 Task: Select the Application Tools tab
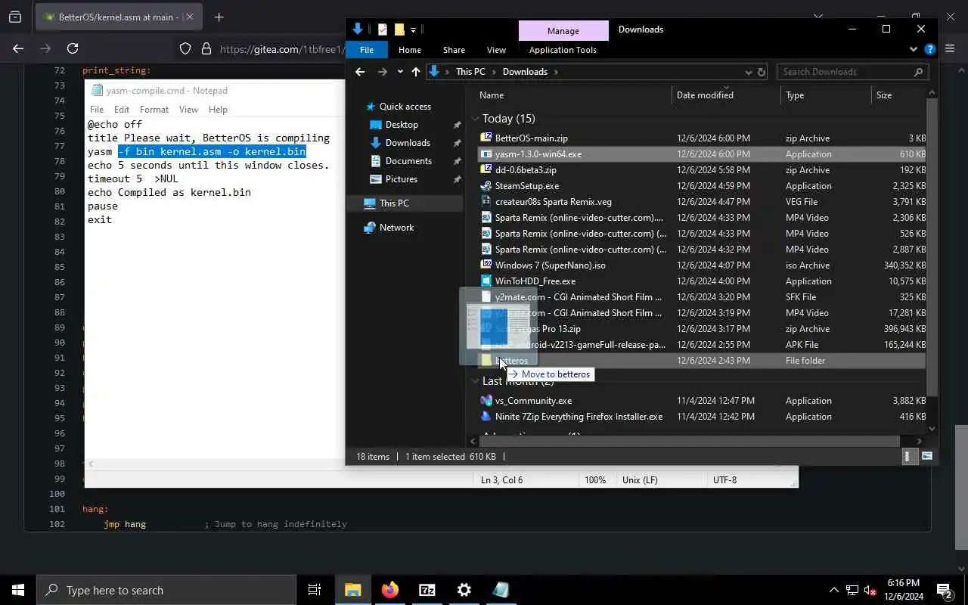563,50
